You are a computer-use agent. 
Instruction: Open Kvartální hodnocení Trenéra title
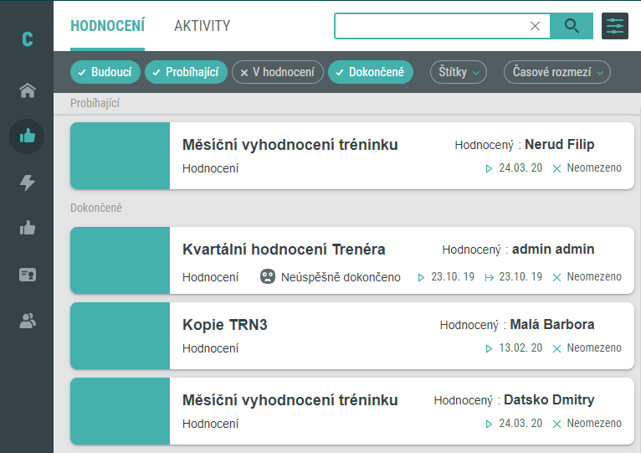click(x=284, y=250)
